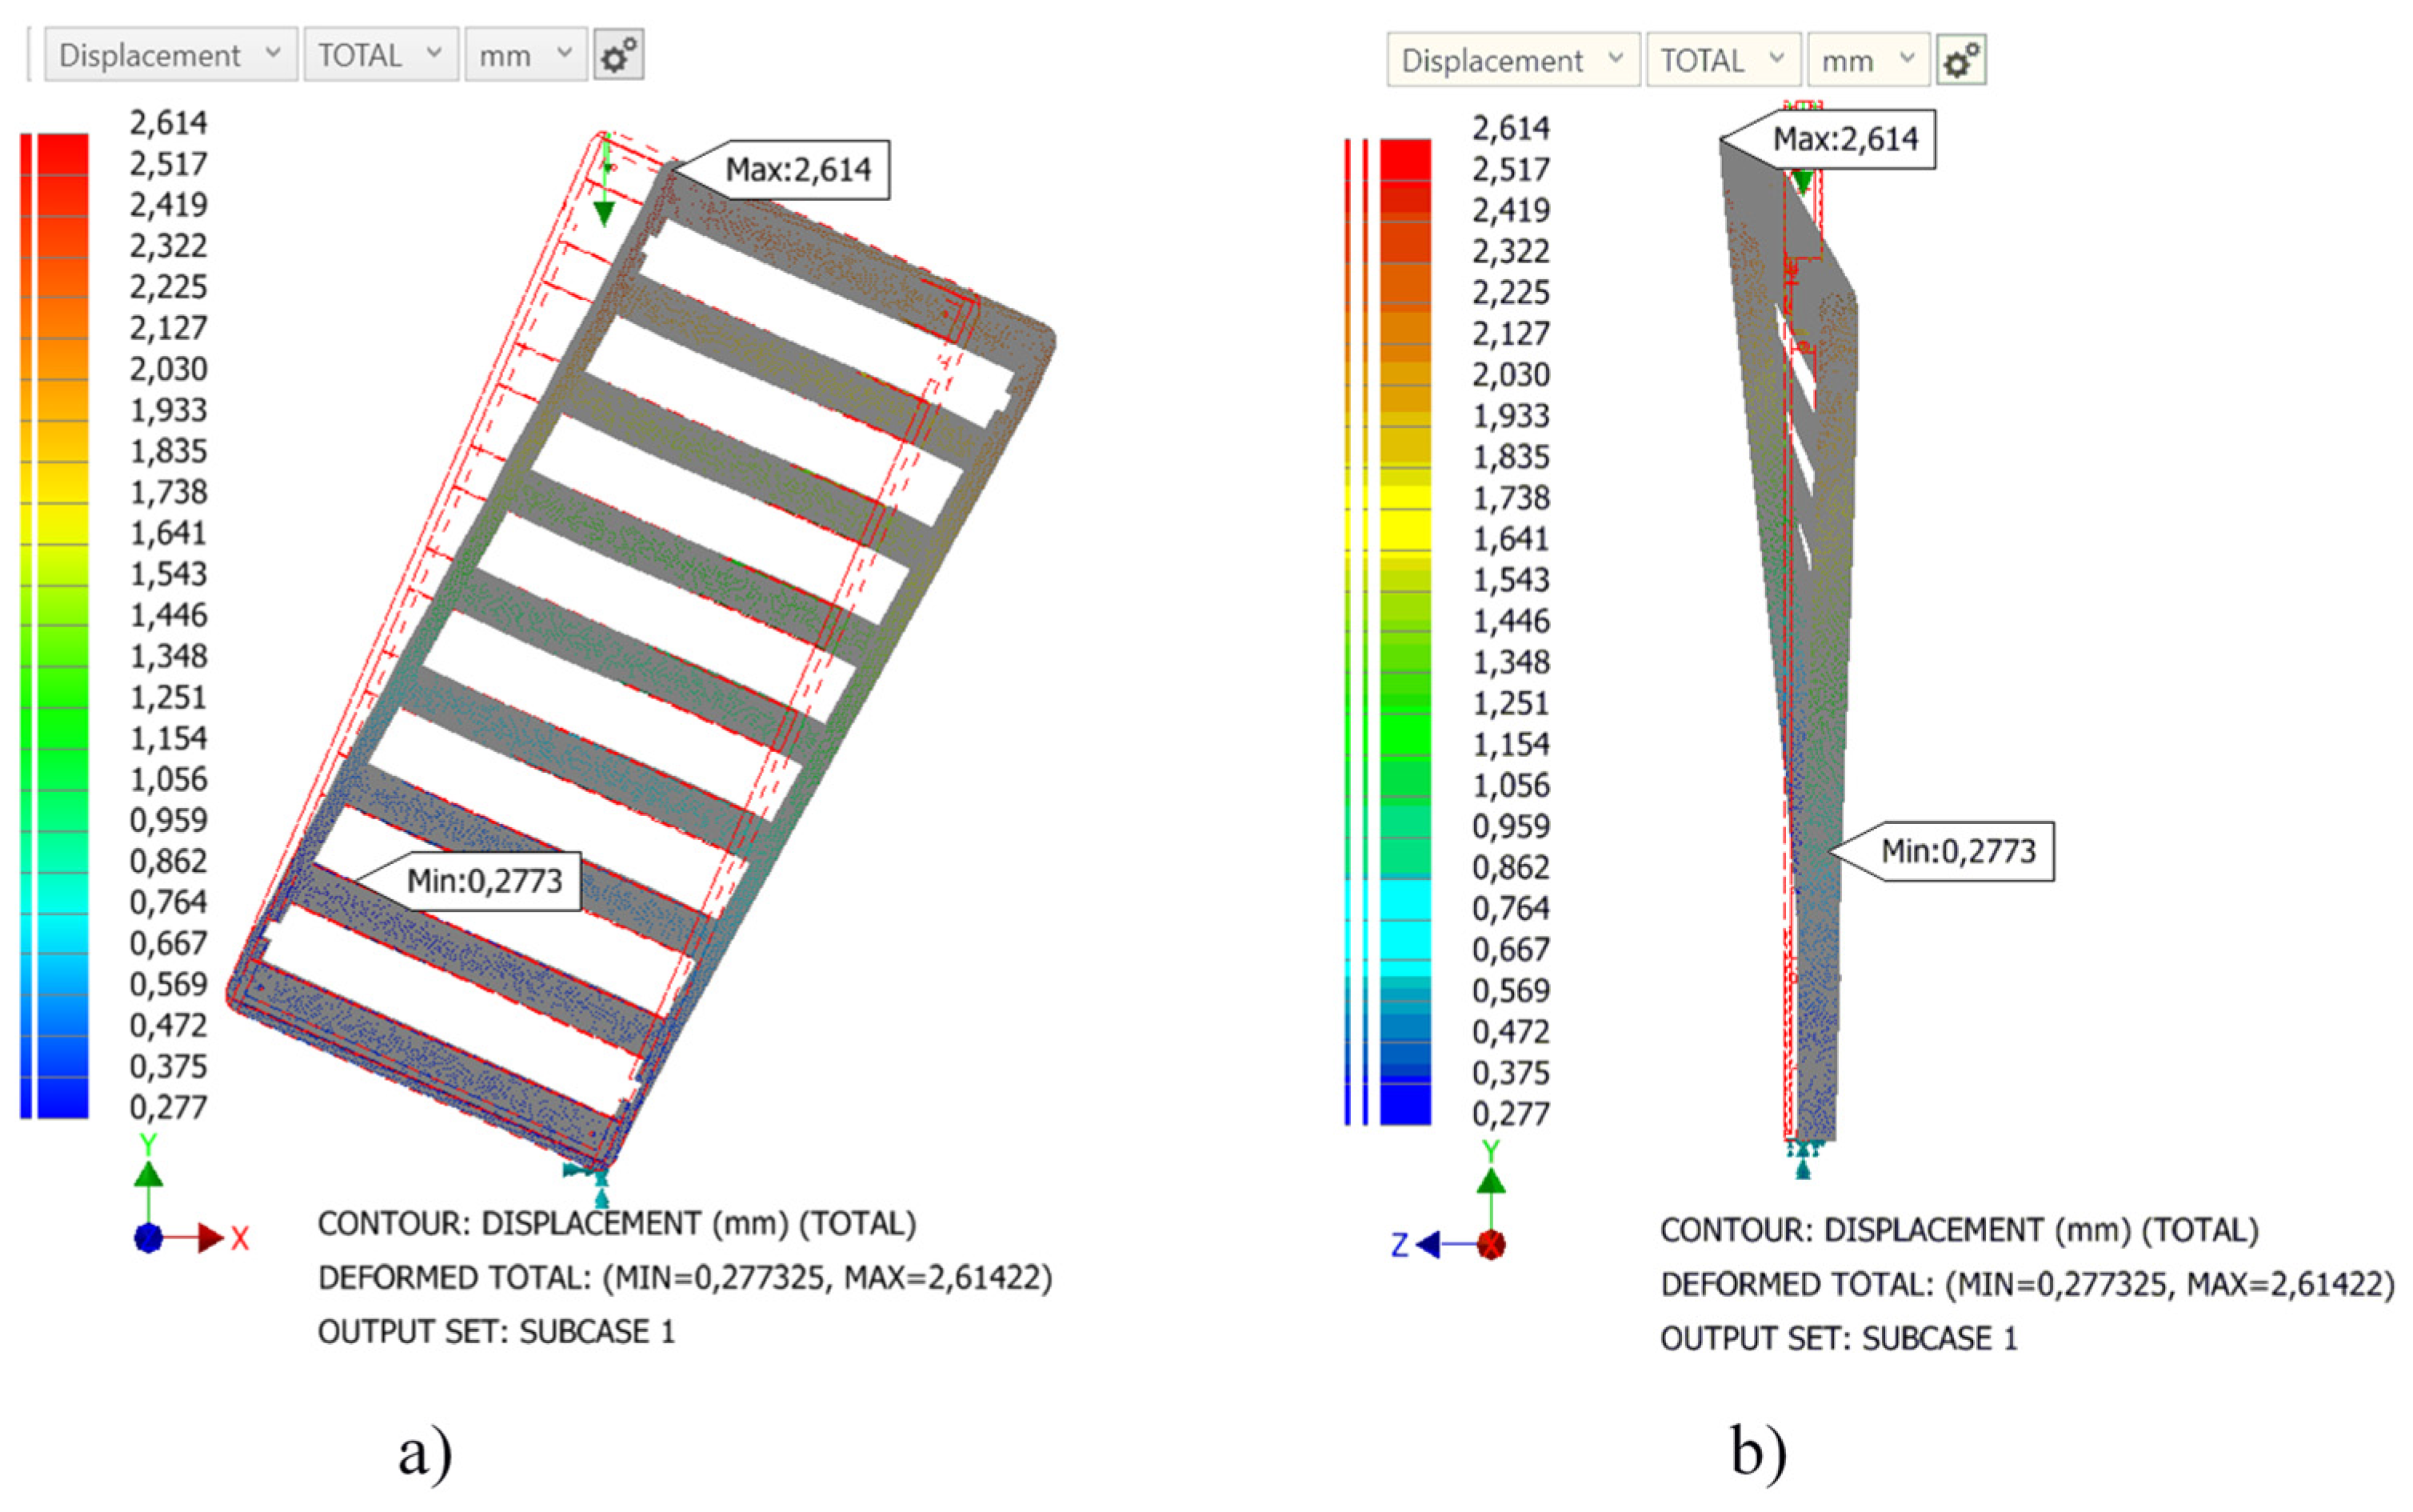The image size is (2413, 1512).
Task: Click the Max:2,614 label on left model
Action: 797,169
